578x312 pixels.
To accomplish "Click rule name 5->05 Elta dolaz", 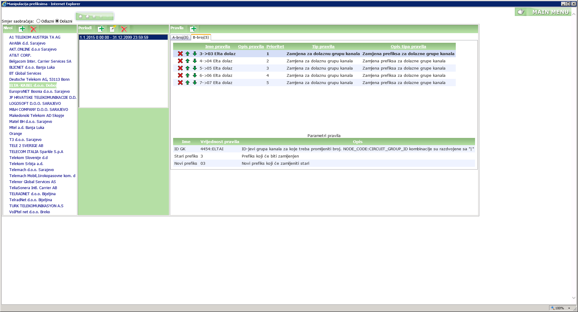I will click(216, 68).
